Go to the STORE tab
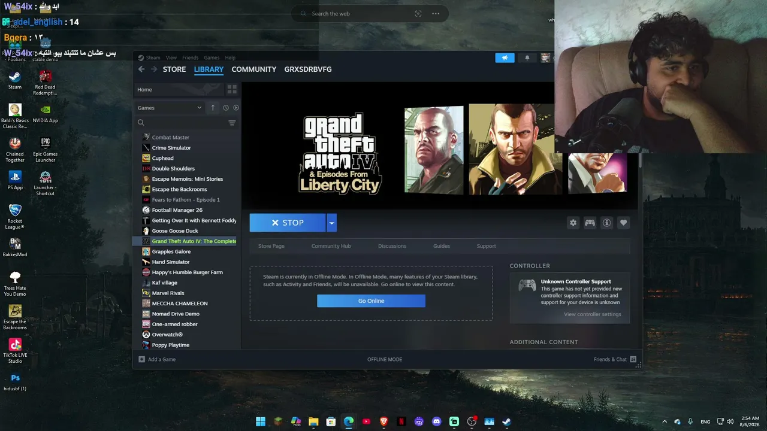This screenshot has height=431, width=767. click(174, 69)
